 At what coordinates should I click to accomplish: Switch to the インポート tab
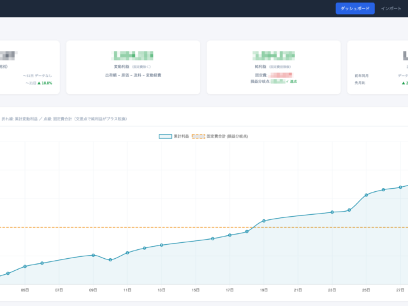coord(391,8)
